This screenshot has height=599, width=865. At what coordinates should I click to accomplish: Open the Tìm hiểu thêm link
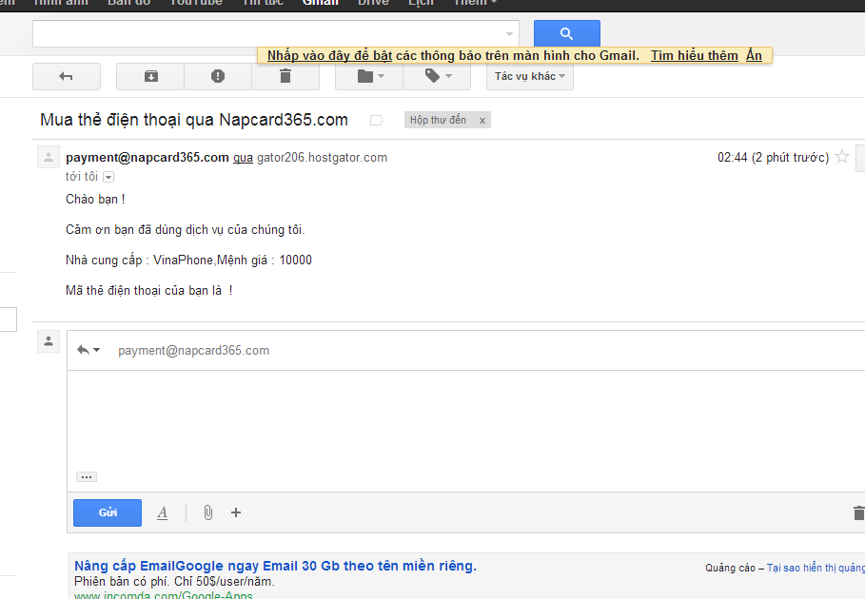(x=695, y=56)
